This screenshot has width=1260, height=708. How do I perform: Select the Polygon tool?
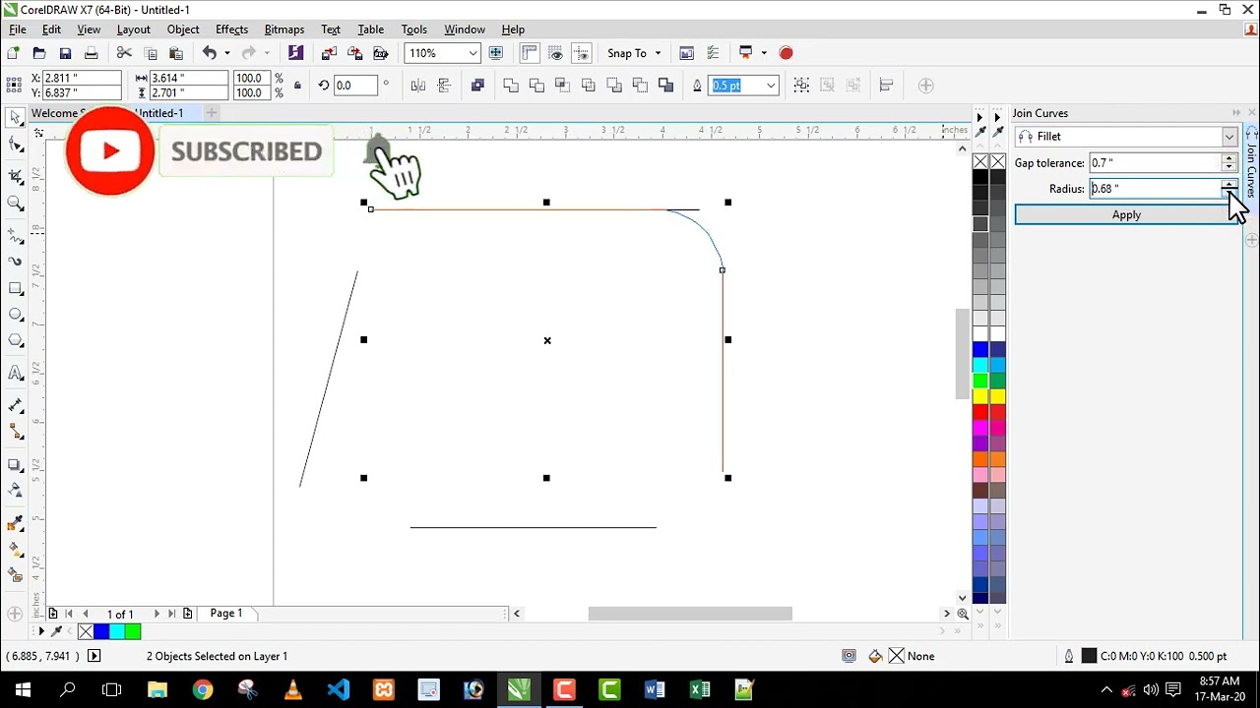tap(16, 341)
